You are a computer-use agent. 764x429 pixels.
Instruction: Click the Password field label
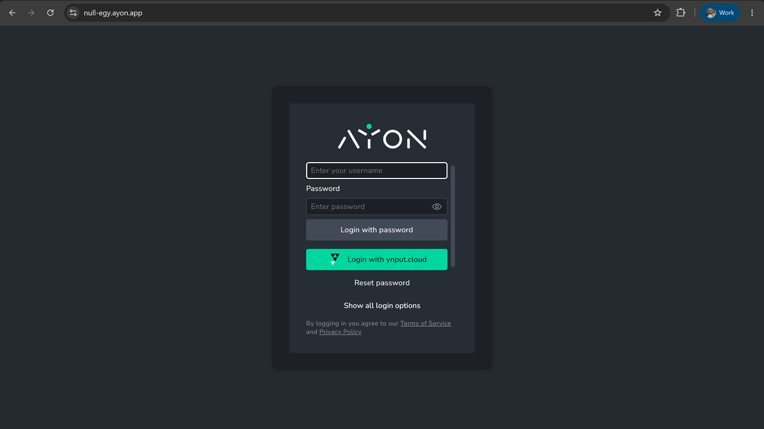pyautogui.click(x=323, y=189)
